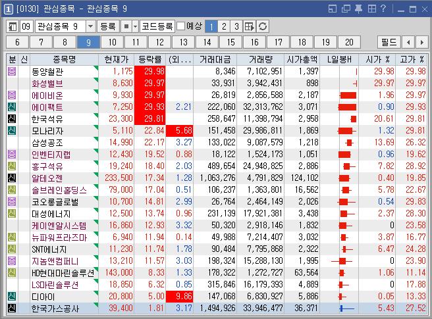Click the stop square icon button

[x=126, y=27]
